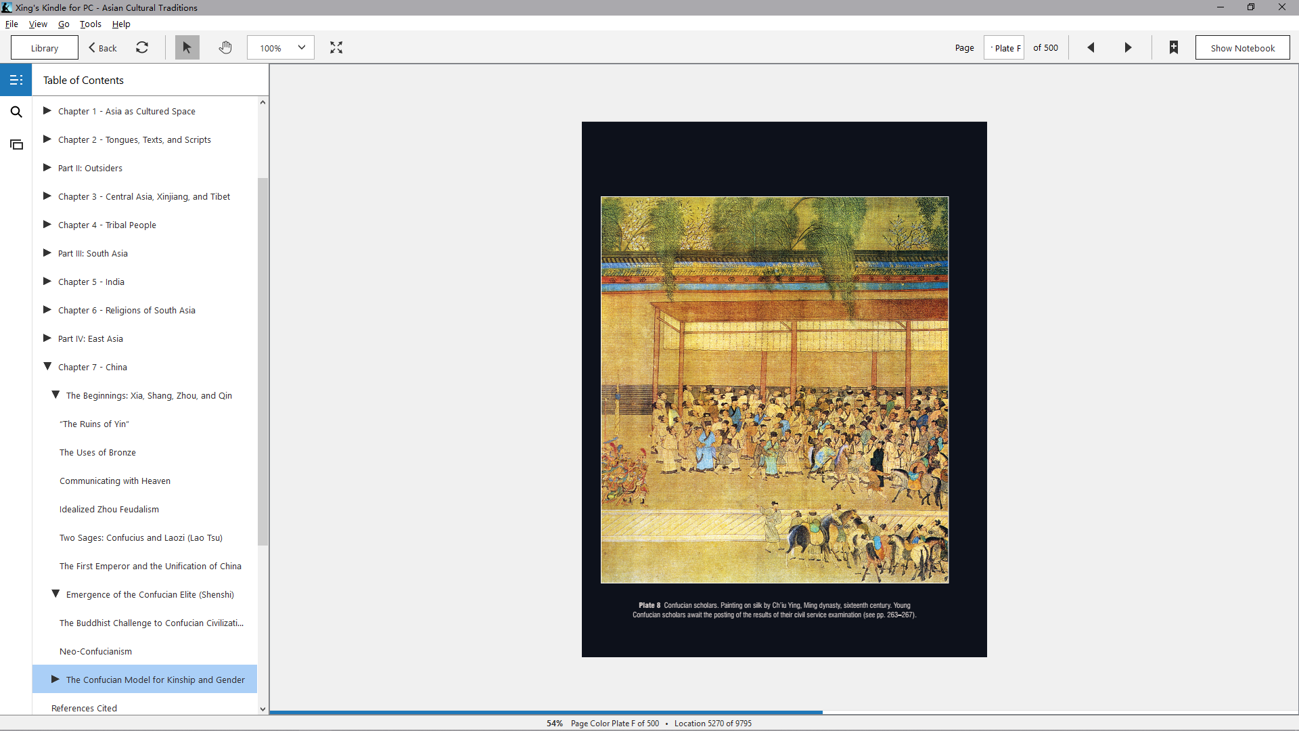
Task: Expand Chapter 2 - Tongues, Texts, and Scripts
Action: 47,139
